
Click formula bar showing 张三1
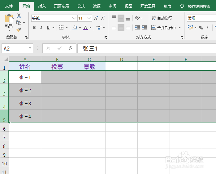pyautogui.click(x=147, y=48)
